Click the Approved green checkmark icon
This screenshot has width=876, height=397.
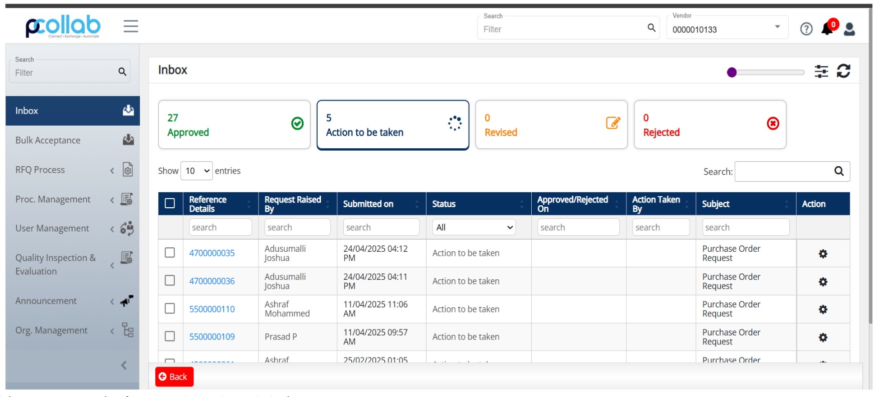click(x=297, y=123)
